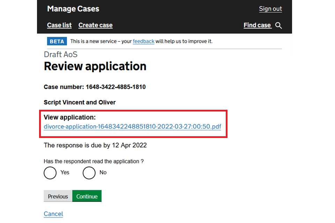Viewport: 335px width, 223px height.
Task: Click the Script Vincent and Oliver case name
Action: (x=80, y=102)
